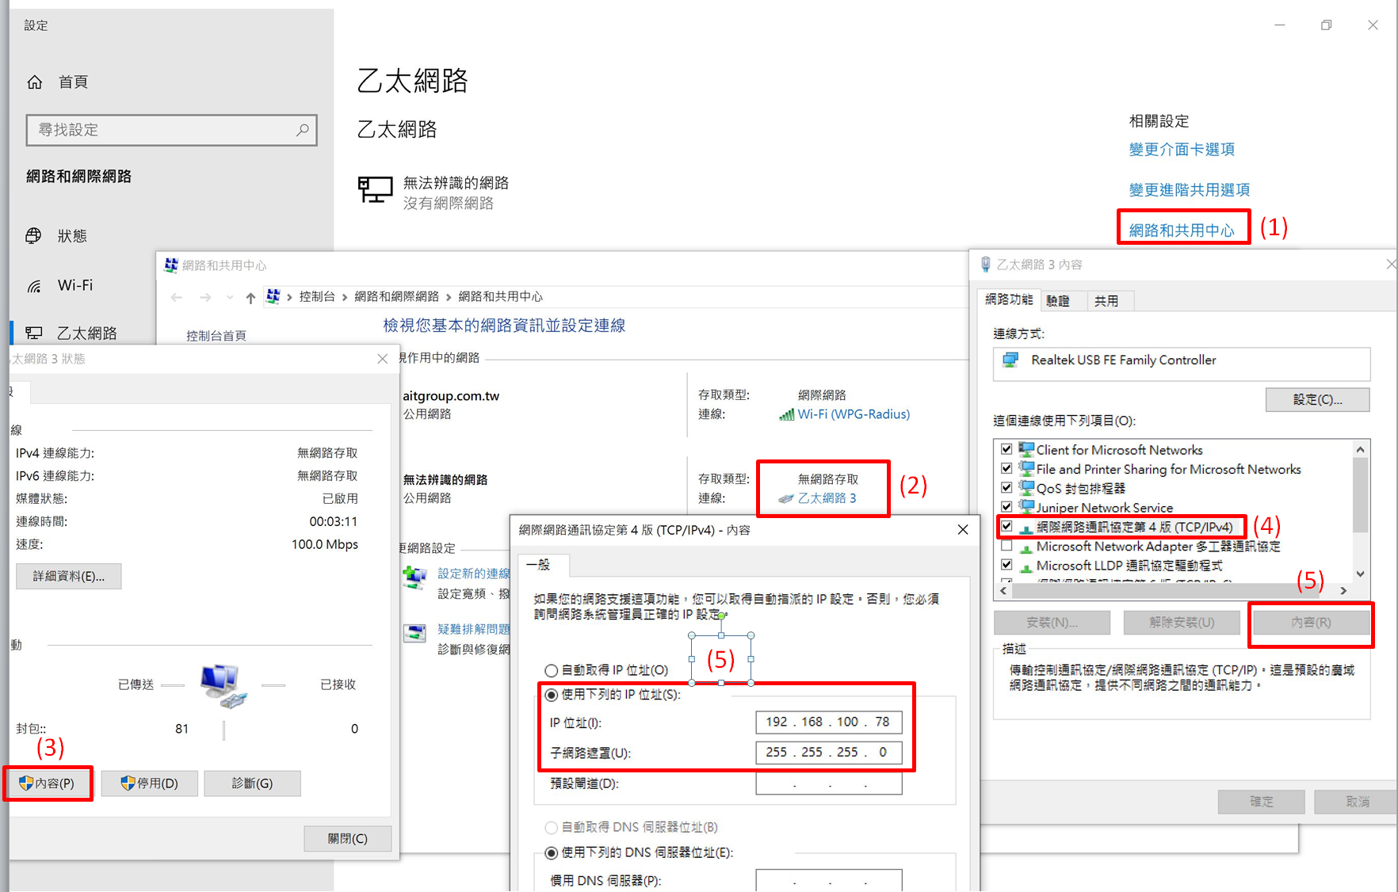Enable Microsoft Network Adapter 多工器 checkbox
The image size is (1398, 892).
click(1006, 547)
